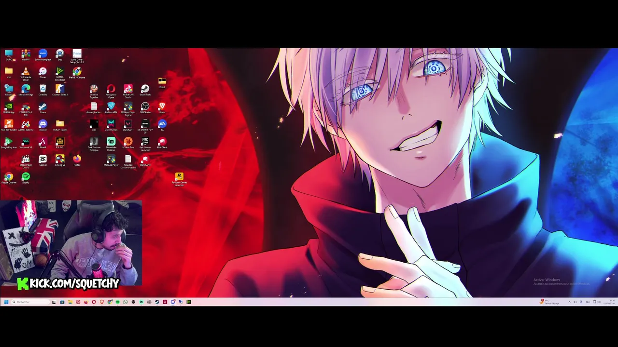Image resolution: width=618 pixels, height=347 pixels.
Task: Launch the Once Human shortcut
Action: click(x=111, y=125)
